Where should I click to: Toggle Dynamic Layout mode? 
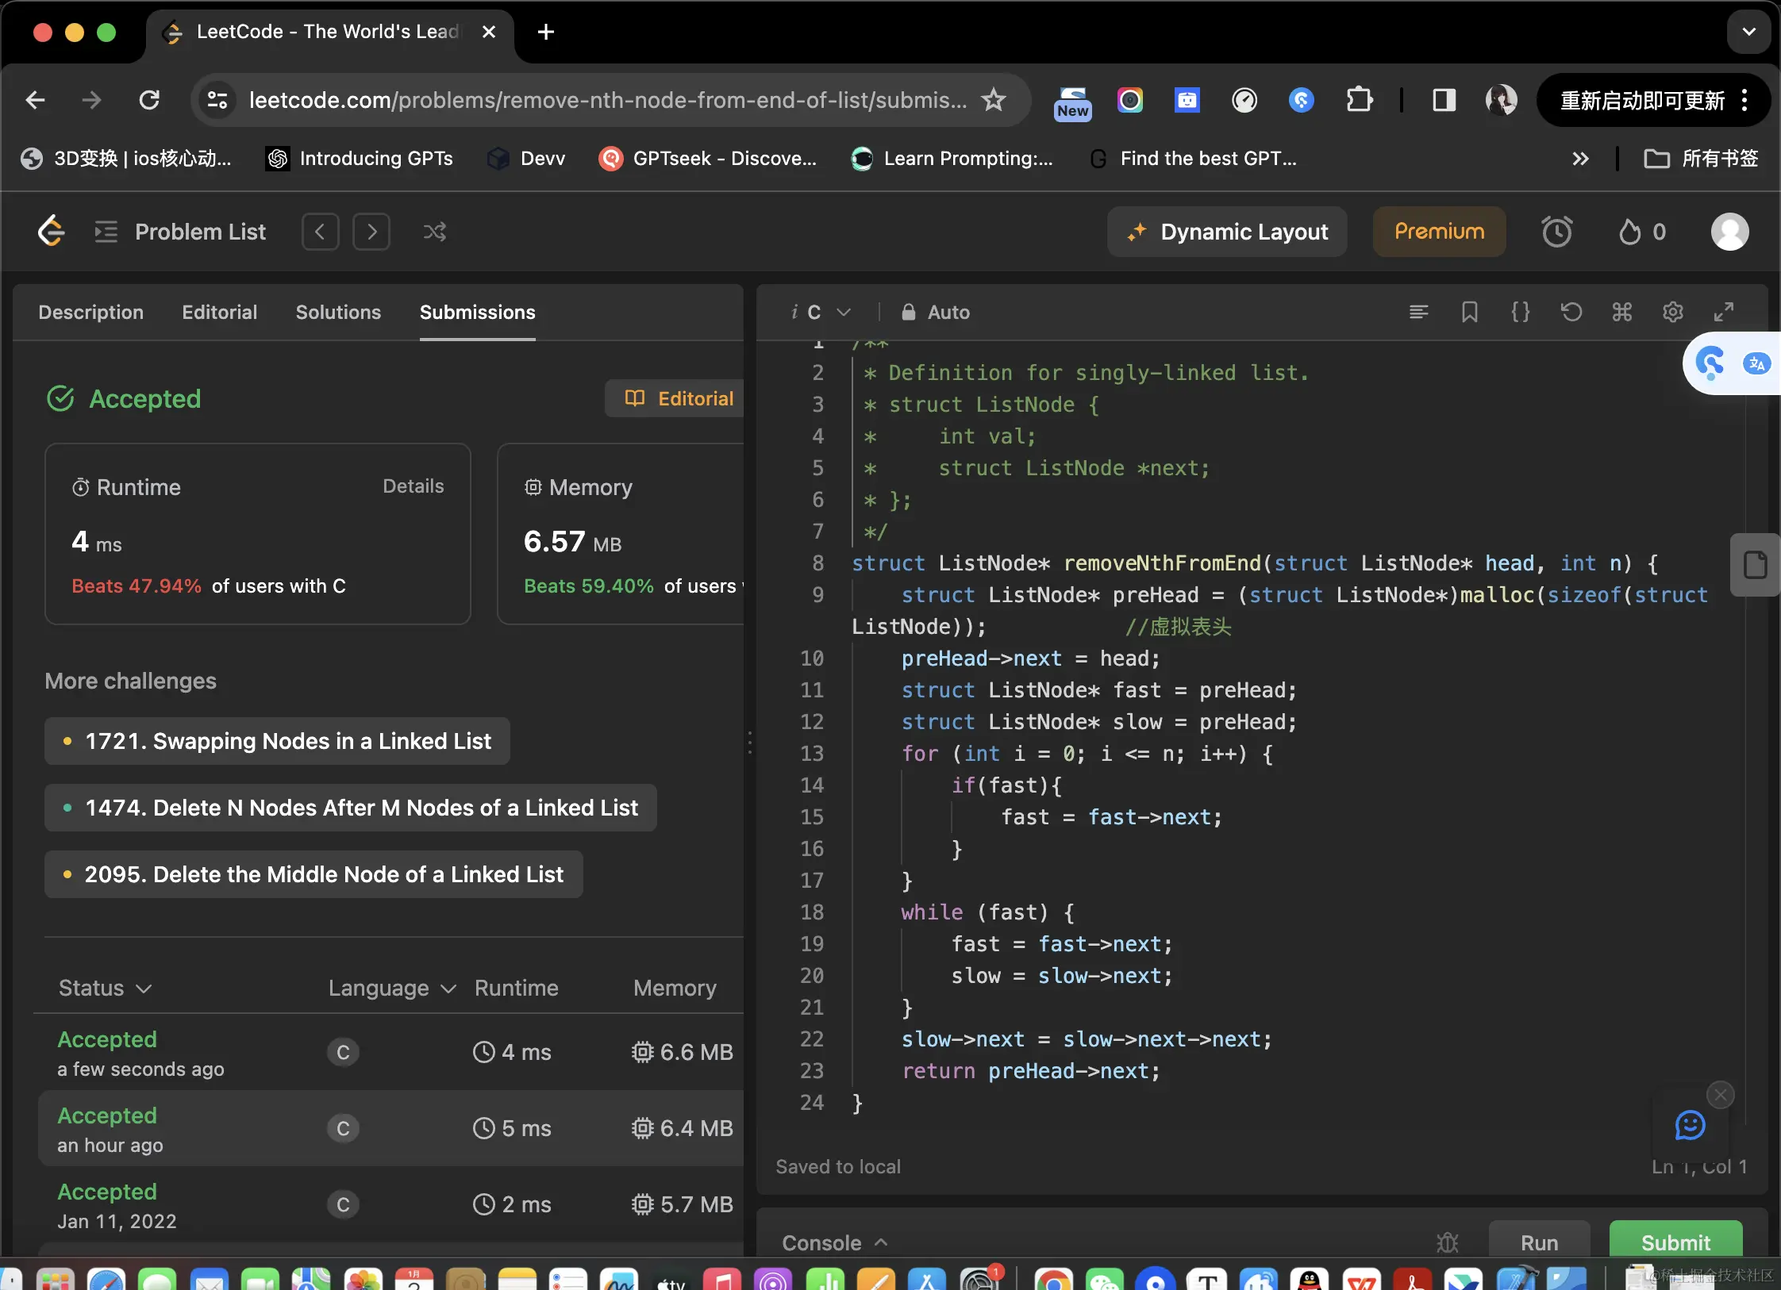pos(1227,232)
